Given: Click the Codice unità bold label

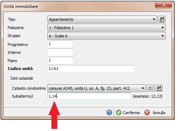Looking at the screenshot, I should 20,69.
